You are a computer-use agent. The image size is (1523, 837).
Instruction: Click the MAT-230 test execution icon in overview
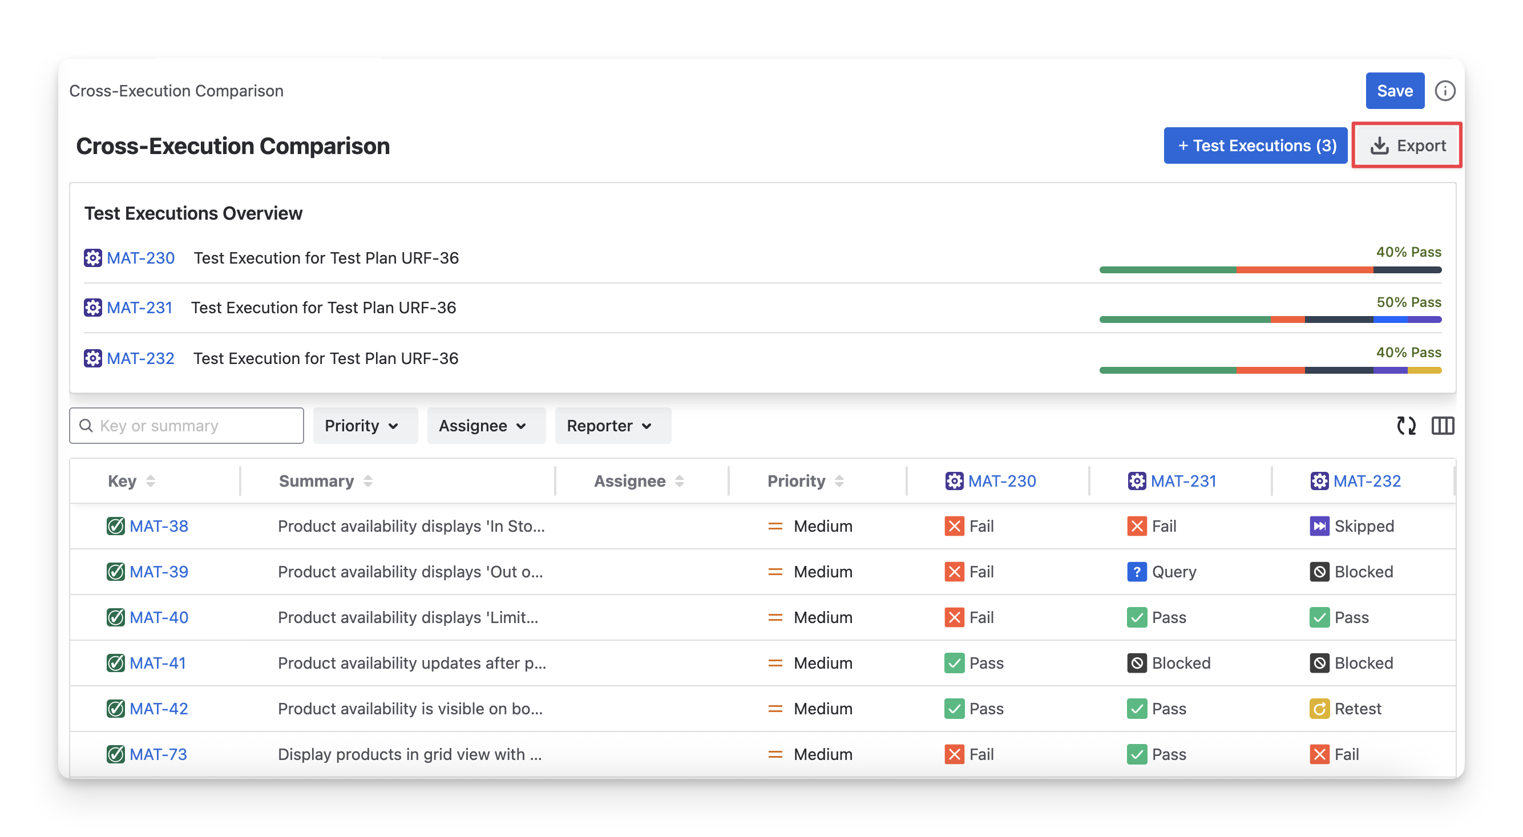click(93, 258)
